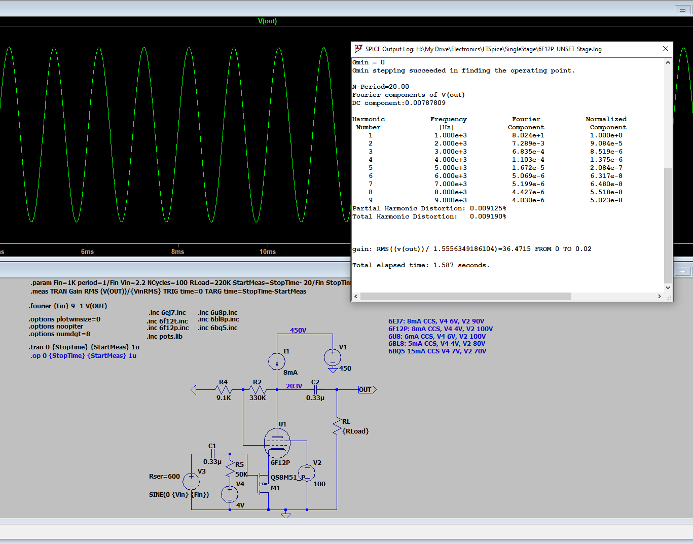
Task: Click the 6ms time axis label
Action: tap(87, 251)
